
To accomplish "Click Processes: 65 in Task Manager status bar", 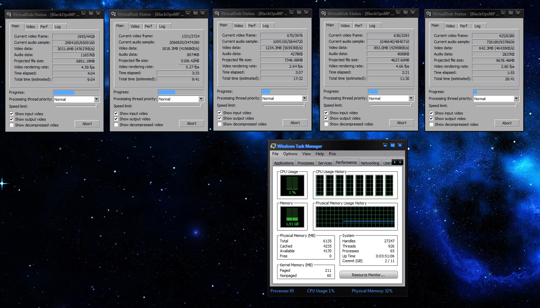I will click(282, 291).
